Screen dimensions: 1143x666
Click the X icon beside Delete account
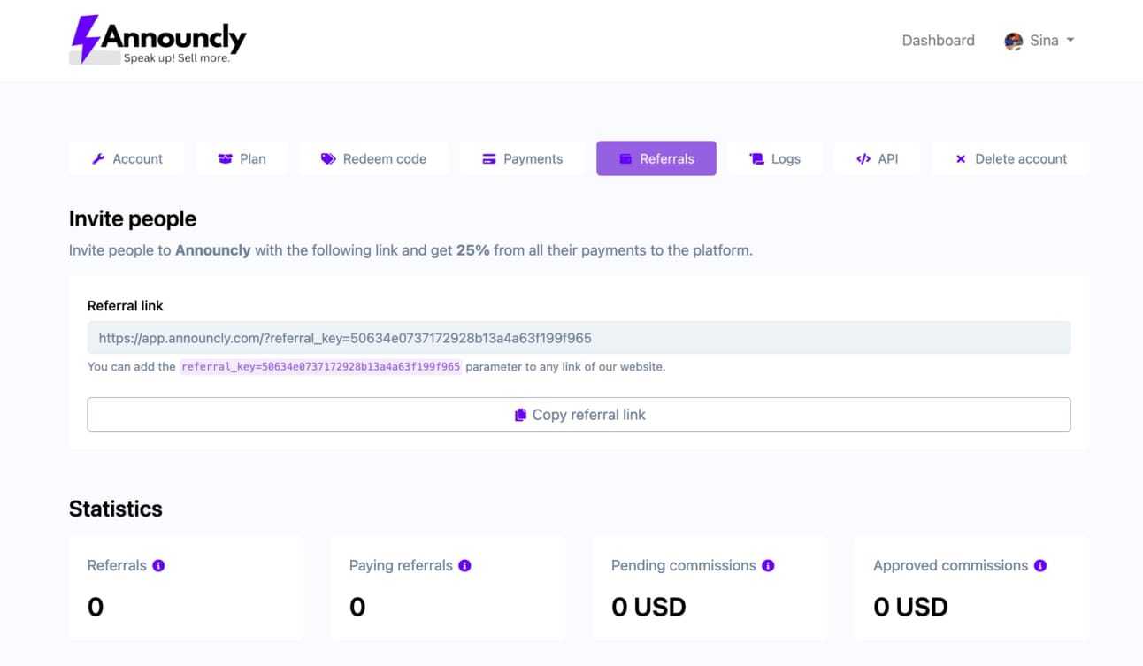[x=961, y=159]
